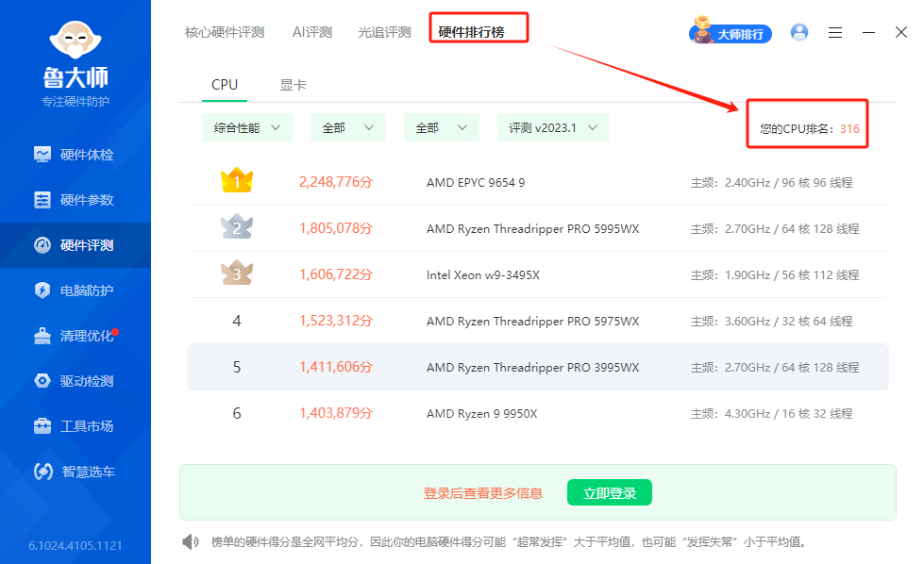Image resolution: width=924 pixels, height=564 pixels.
Task: Click specs 1.90GHz / 56 核 112 线程
Action: click(x=792, y=275)
